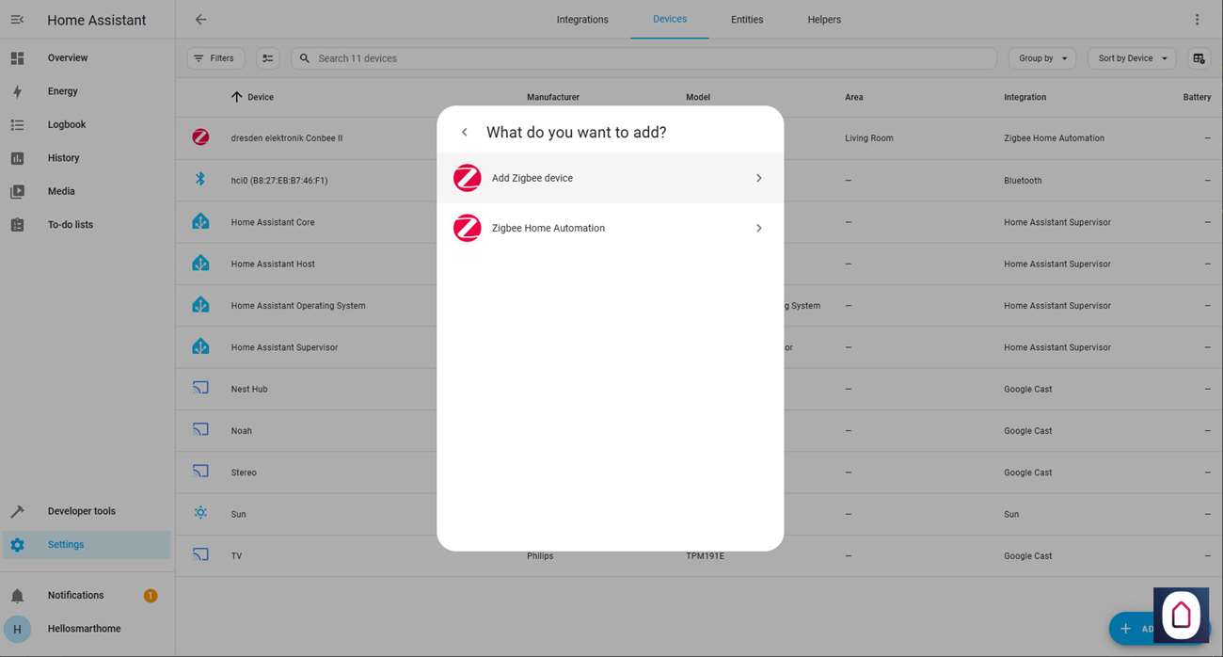Click the top bar back arrow
Viewport: 1223px width, 657px height.
200,20
